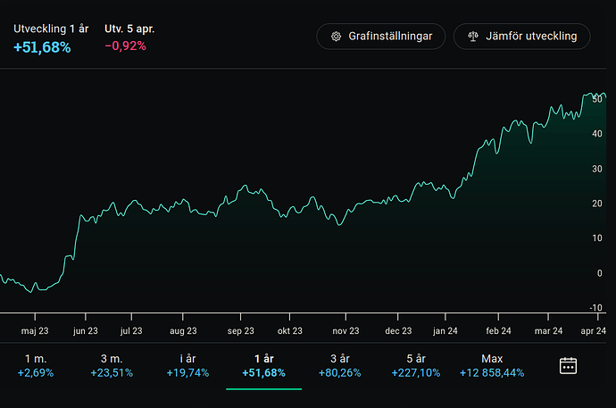Open the calendar date picker icon

click(x=568, y=365)
